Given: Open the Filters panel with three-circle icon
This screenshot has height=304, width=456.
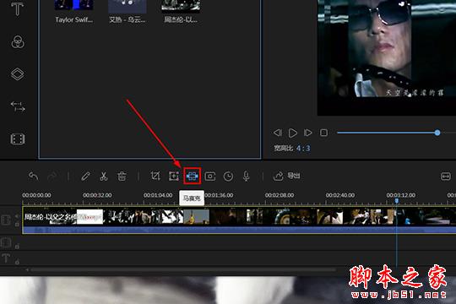Looking at the screenshot, I should tap(18, 42).
